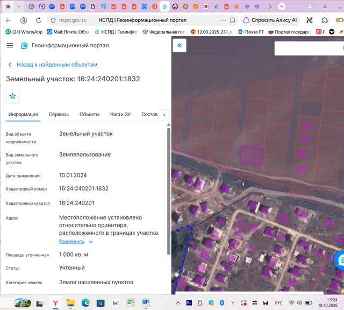
Task: Show hidden system tray icons
Action: [x=178, y=303]
